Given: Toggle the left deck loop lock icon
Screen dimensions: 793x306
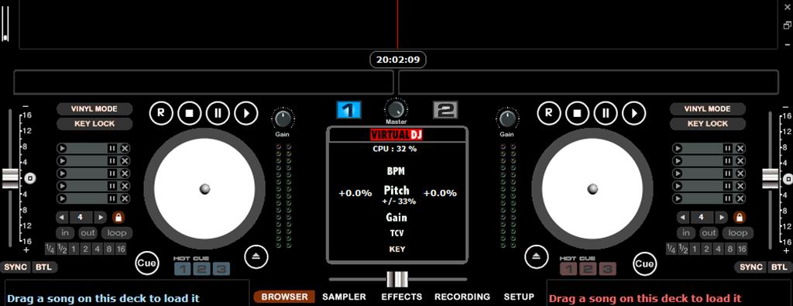Looking at the screenshot, I should tap(118, 218).
